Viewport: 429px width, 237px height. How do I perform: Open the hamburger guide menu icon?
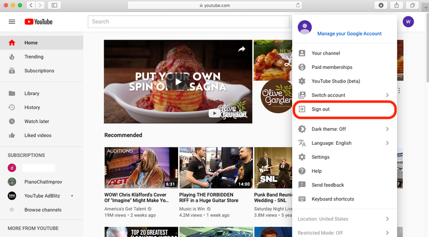[x=12, y=22]
